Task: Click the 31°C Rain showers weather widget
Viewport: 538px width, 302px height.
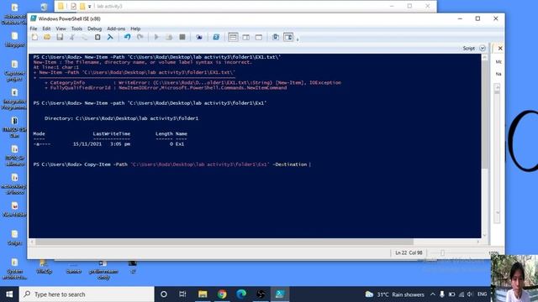Action: 394,294
